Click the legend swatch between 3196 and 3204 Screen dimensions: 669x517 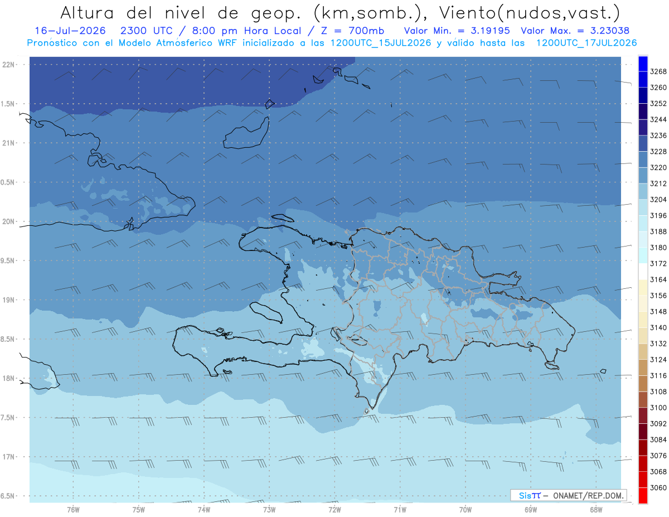(643, 207)
